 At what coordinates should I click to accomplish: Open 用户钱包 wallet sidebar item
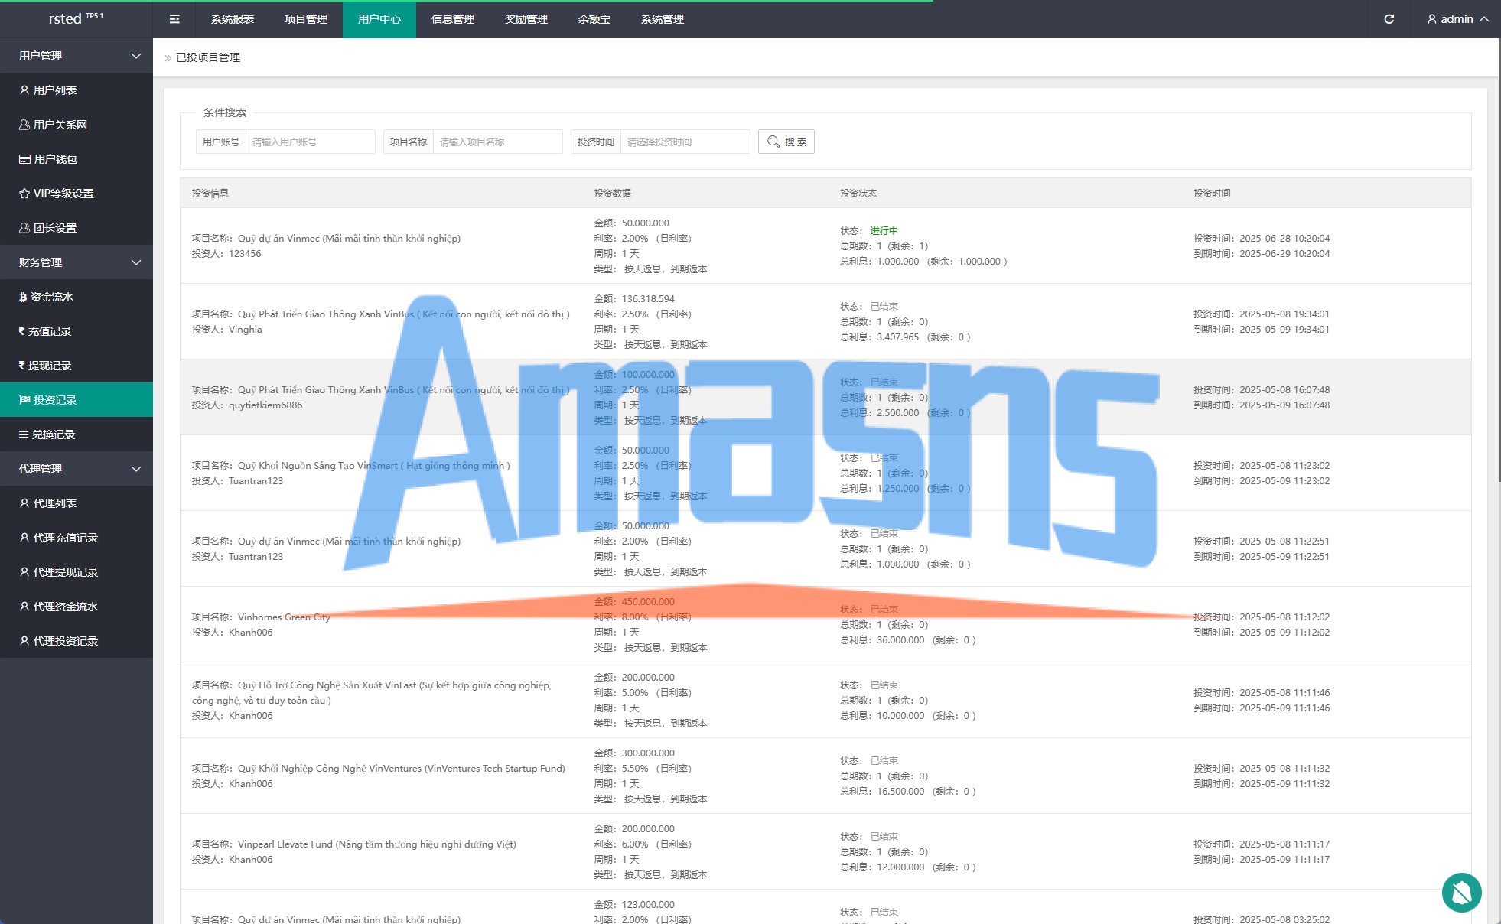coord(55,159)
